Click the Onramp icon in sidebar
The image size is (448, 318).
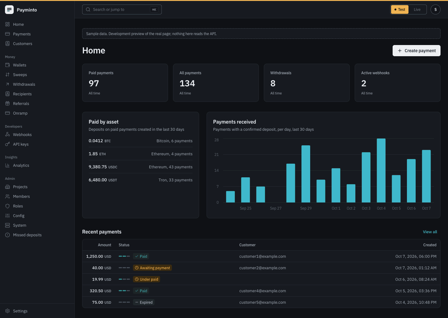[x=7, y=113]
